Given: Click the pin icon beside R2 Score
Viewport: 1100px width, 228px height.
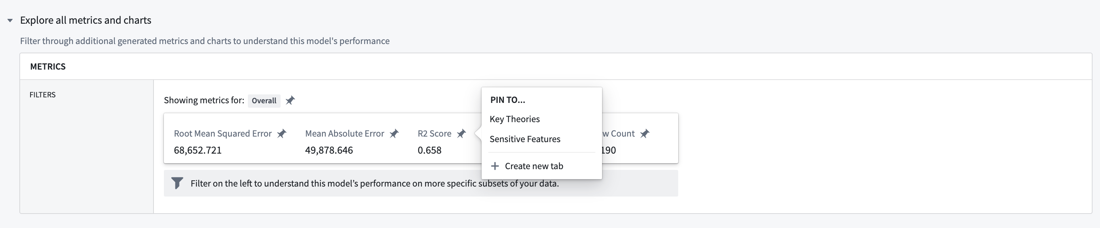Looking at the screenshot, I should point(461,134).
